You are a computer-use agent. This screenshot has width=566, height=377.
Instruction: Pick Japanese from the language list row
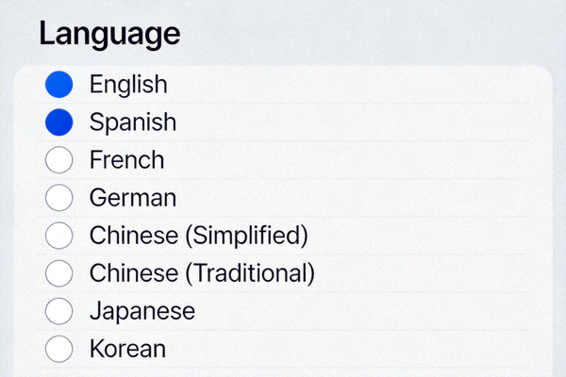click(283, 311)
